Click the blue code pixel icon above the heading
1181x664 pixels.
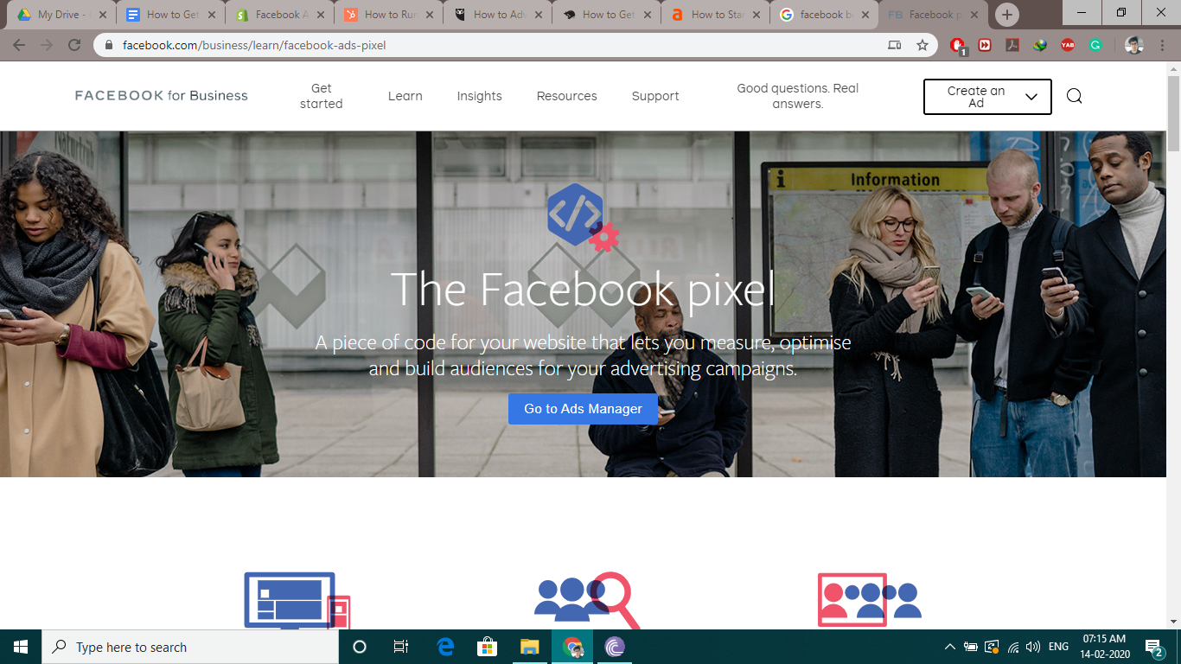point(582,216)
